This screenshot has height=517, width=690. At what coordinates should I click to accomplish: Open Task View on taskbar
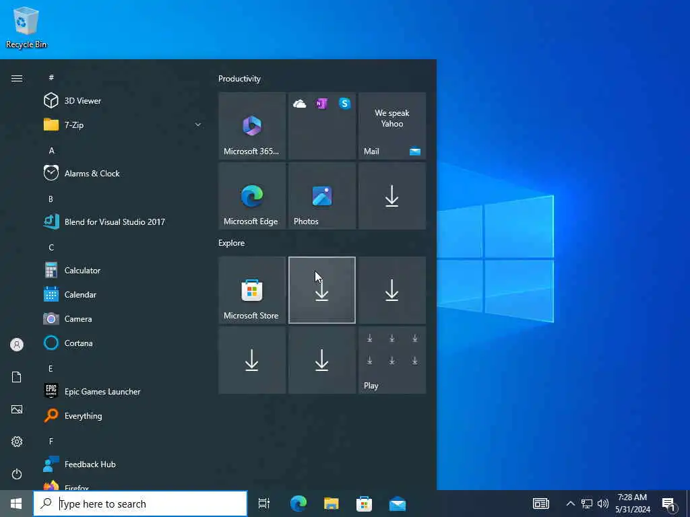coord(264,504)
